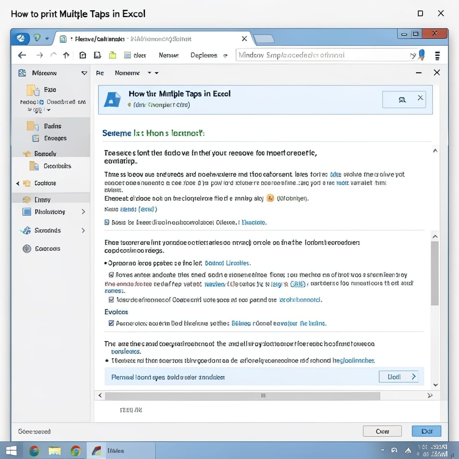459x459 pixels.
Task: Select the Croatbdes item in sidebar
Action: pos(50,166)
